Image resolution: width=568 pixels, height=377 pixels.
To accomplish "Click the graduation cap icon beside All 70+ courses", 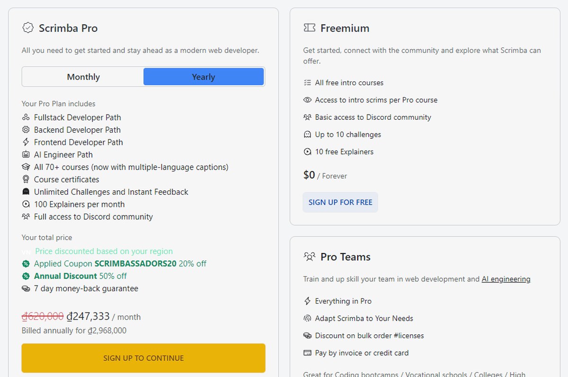I will pyautogui.click(x=26, y=167).
